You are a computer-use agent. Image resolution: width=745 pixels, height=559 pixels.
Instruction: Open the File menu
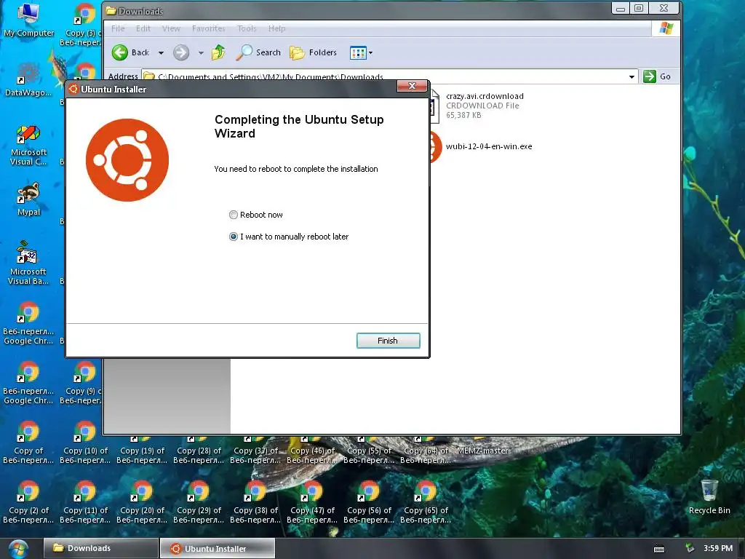click(118, 28)
